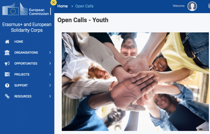Open the user profile avatar
The image size is (210, 134).
pyautogui.click(x=192, y=6)
